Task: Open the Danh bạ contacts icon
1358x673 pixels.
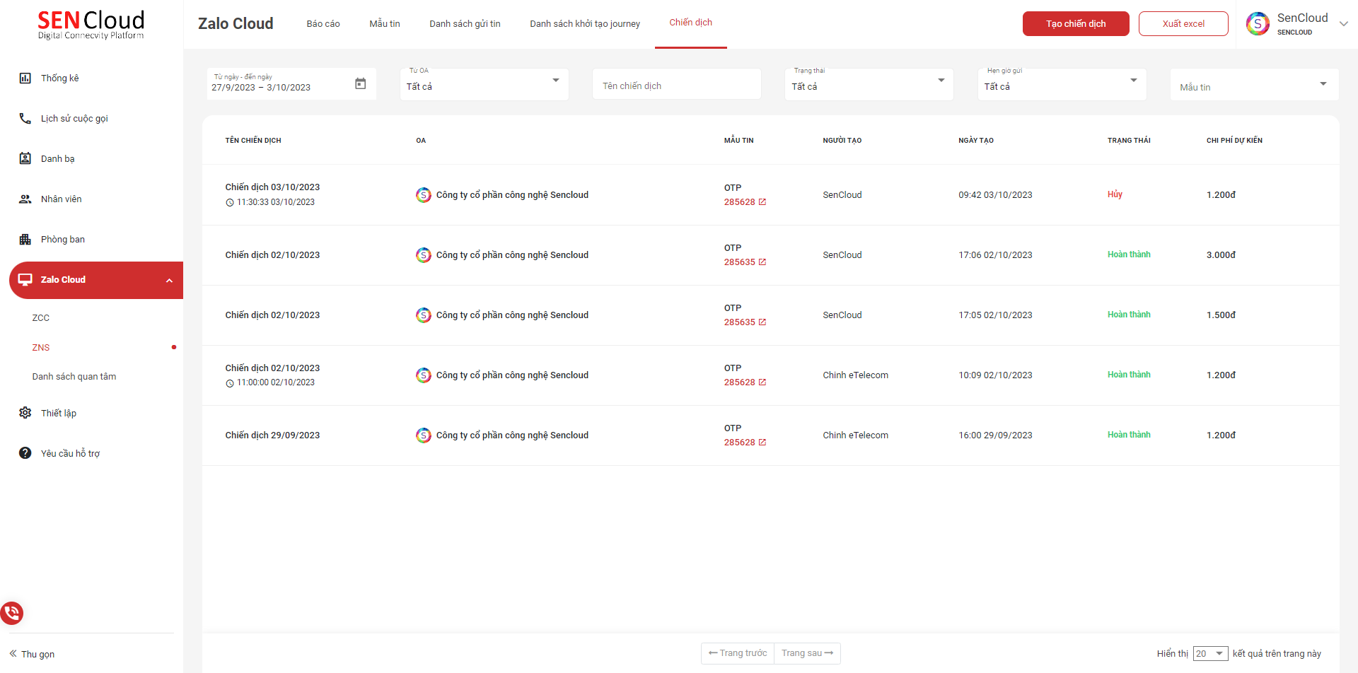Action: pyautogui.click(x=25, y=159)
